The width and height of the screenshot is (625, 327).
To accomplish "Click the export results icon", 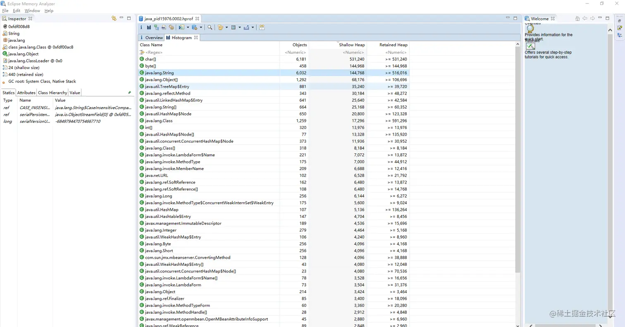I will point(246,27).
